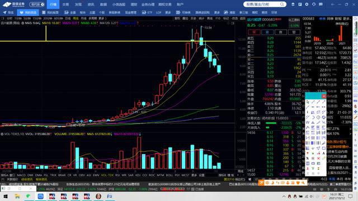Switch to the 周线 weekly chart period
Image resolution: width=358 pixels, height=201 pixels.
pyautogui.click(x=76, y=18)
